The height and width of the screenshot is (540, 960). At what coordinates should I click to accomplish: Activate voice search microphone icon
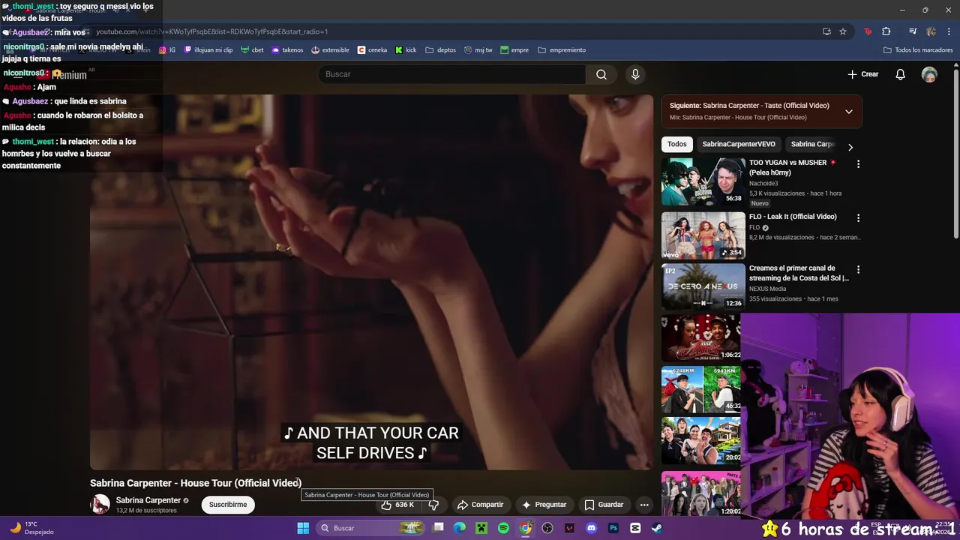635,74
